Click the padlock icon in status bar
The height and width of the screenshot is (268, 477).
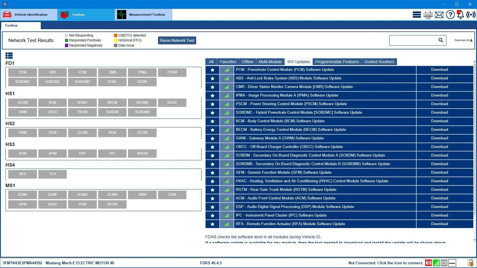pos(470,263)
